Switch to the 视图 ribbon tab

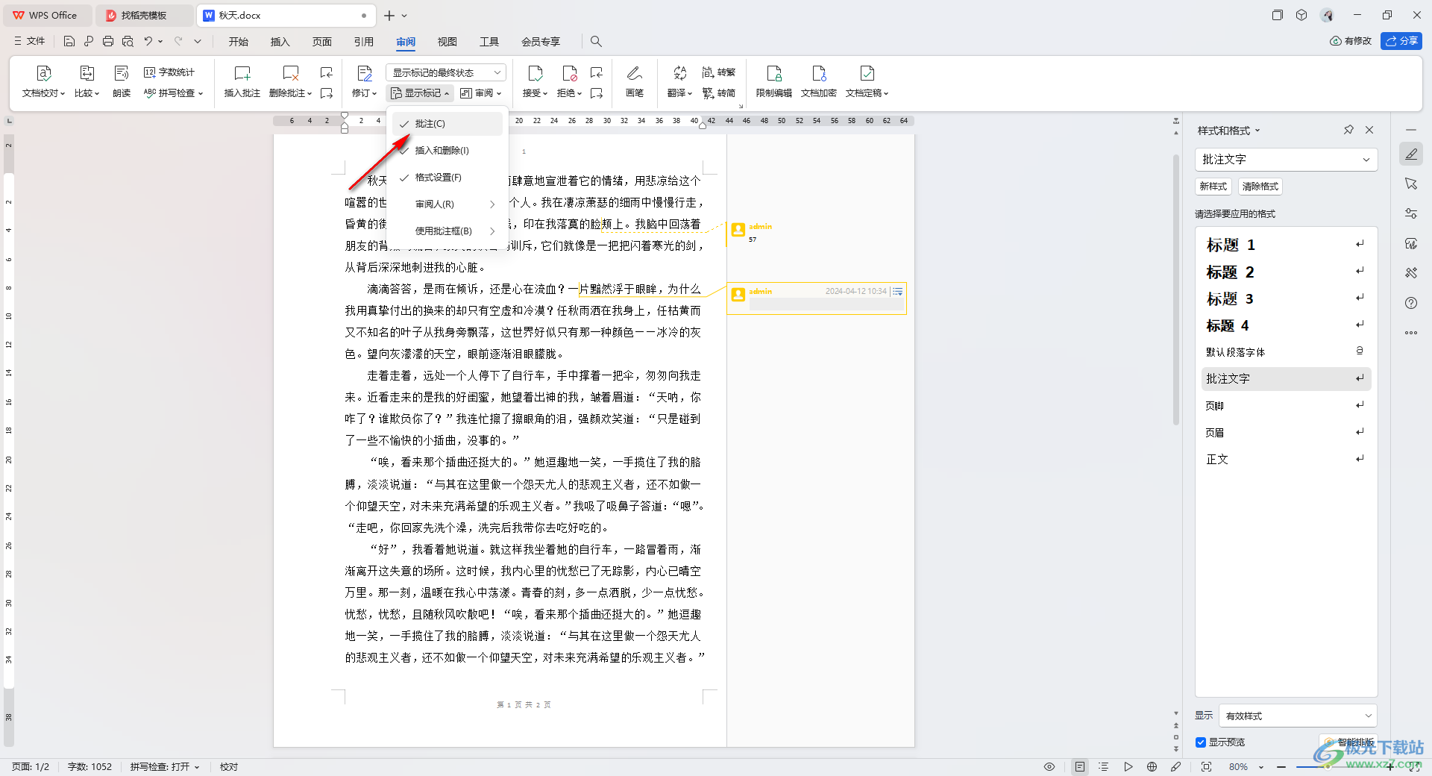447,42
